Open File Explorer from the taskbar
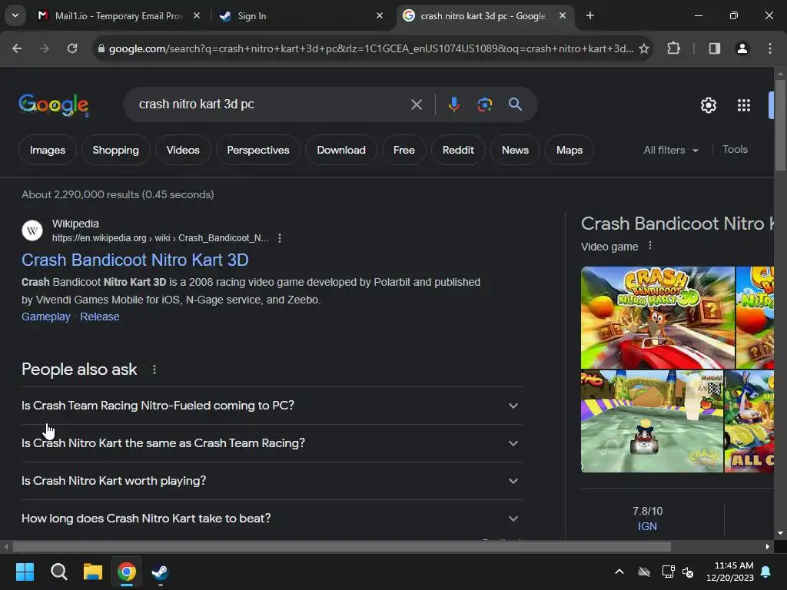 (x=93, y=572)
